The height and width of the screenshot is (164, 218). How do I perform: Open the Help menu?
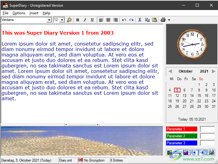tap(46, 13)
